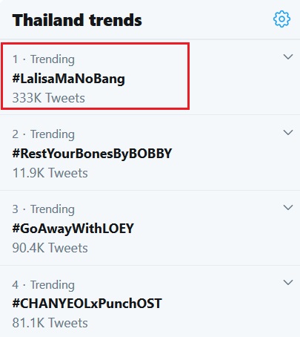The width and height of the screenshot is (300, 337).
Task: Click rank number 3 in trends list
Action: [16, 209]
